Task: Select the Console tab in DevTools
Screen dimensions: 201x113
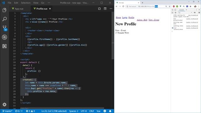Action: (182, 10)
